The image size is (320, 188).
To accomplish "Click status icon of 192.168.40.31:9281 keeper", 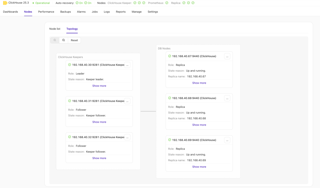I will click(x=70, y=101).
